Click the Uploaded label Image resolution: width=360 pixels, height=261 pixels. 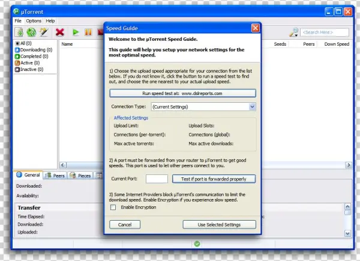(x=28, y=232)
